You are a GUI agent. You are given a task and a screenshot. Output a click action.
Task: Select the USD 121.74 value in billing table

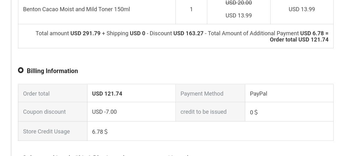tap(107, 93)
